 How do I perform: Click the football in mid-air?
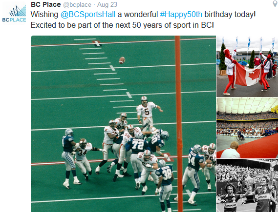pyautogui.click(x=122, y=60)
